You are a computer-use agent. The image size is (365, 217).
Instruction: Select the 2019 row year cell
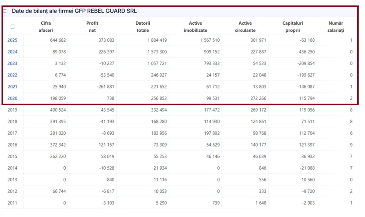[x=12, y=110]
